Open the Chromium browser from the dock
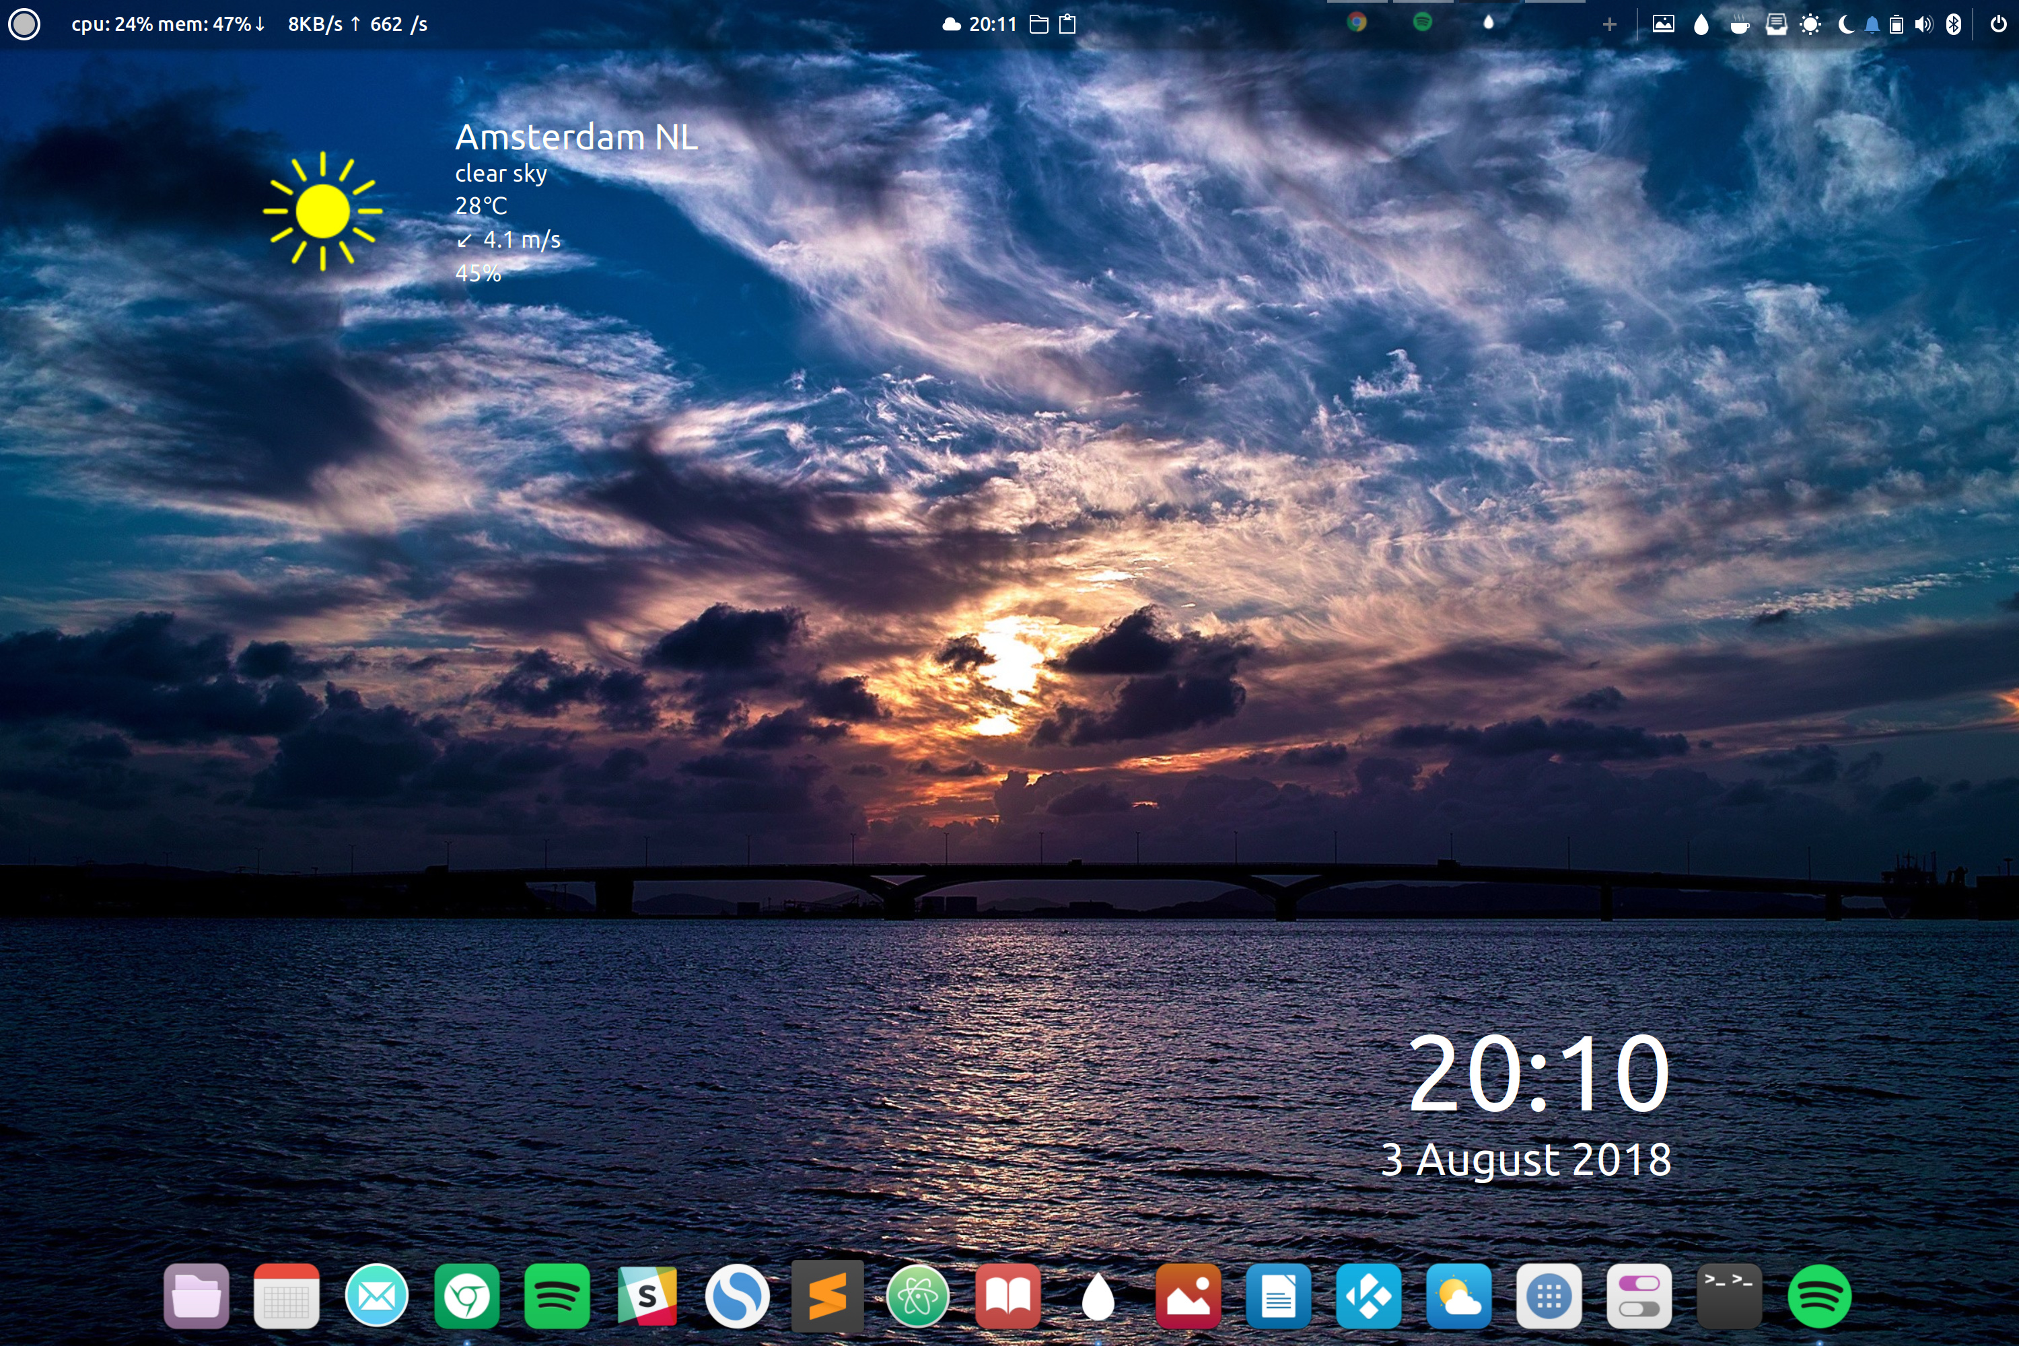 [468, 1296]
